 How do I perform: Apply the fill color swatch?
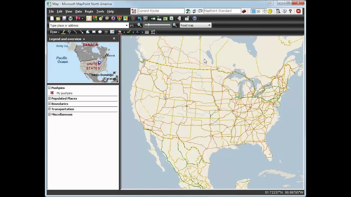click(x=120, y=32)
